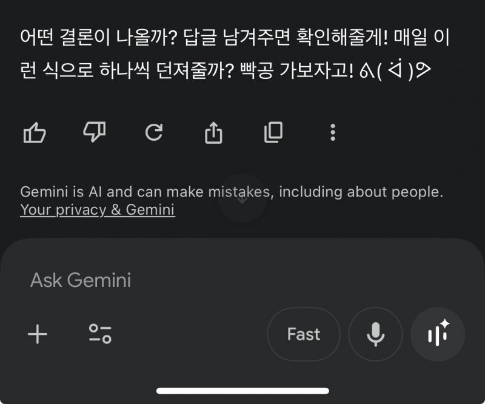Screen dimensions: 485x404
Task: Open the tools and settings icon
Action: 100,334
